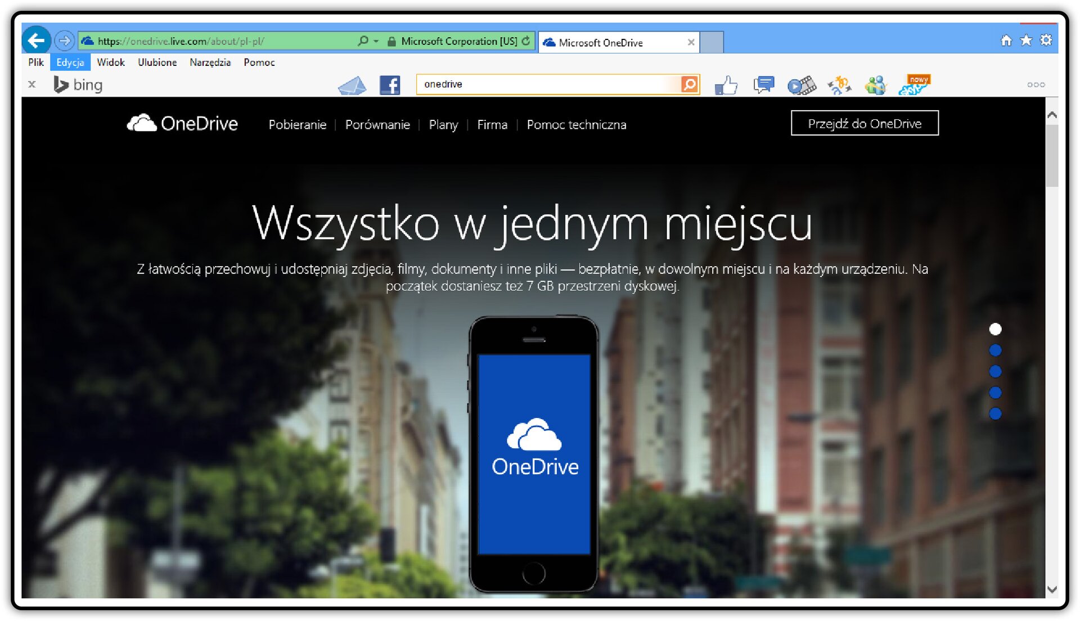Open the Plany link
The width and height of the screenshot is (1080, 621).
click(x=443, y=125)
